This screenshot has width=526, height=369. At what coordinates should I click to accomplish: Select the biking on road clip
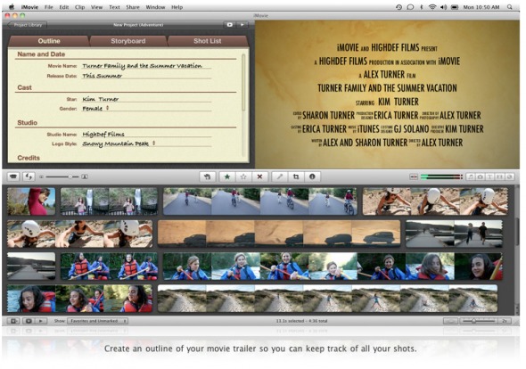point(260,201)
